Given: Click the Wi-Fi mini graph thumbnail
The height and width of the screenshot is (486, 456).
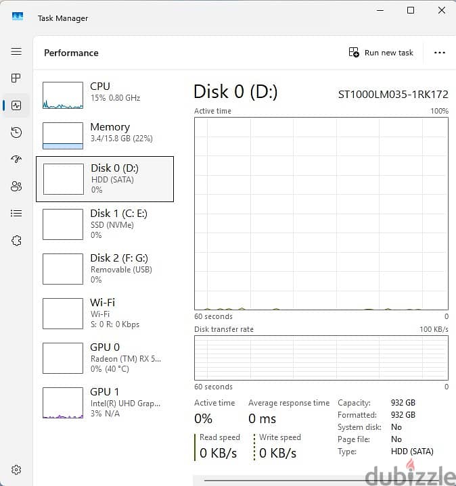Looking at the screenshot, I should 63,314.
